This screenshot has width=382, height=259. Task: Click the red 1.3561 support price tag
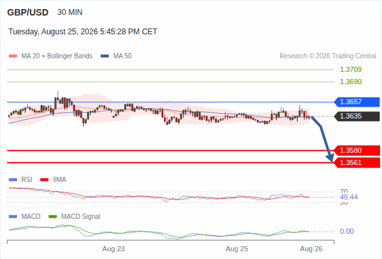point(357,163)
